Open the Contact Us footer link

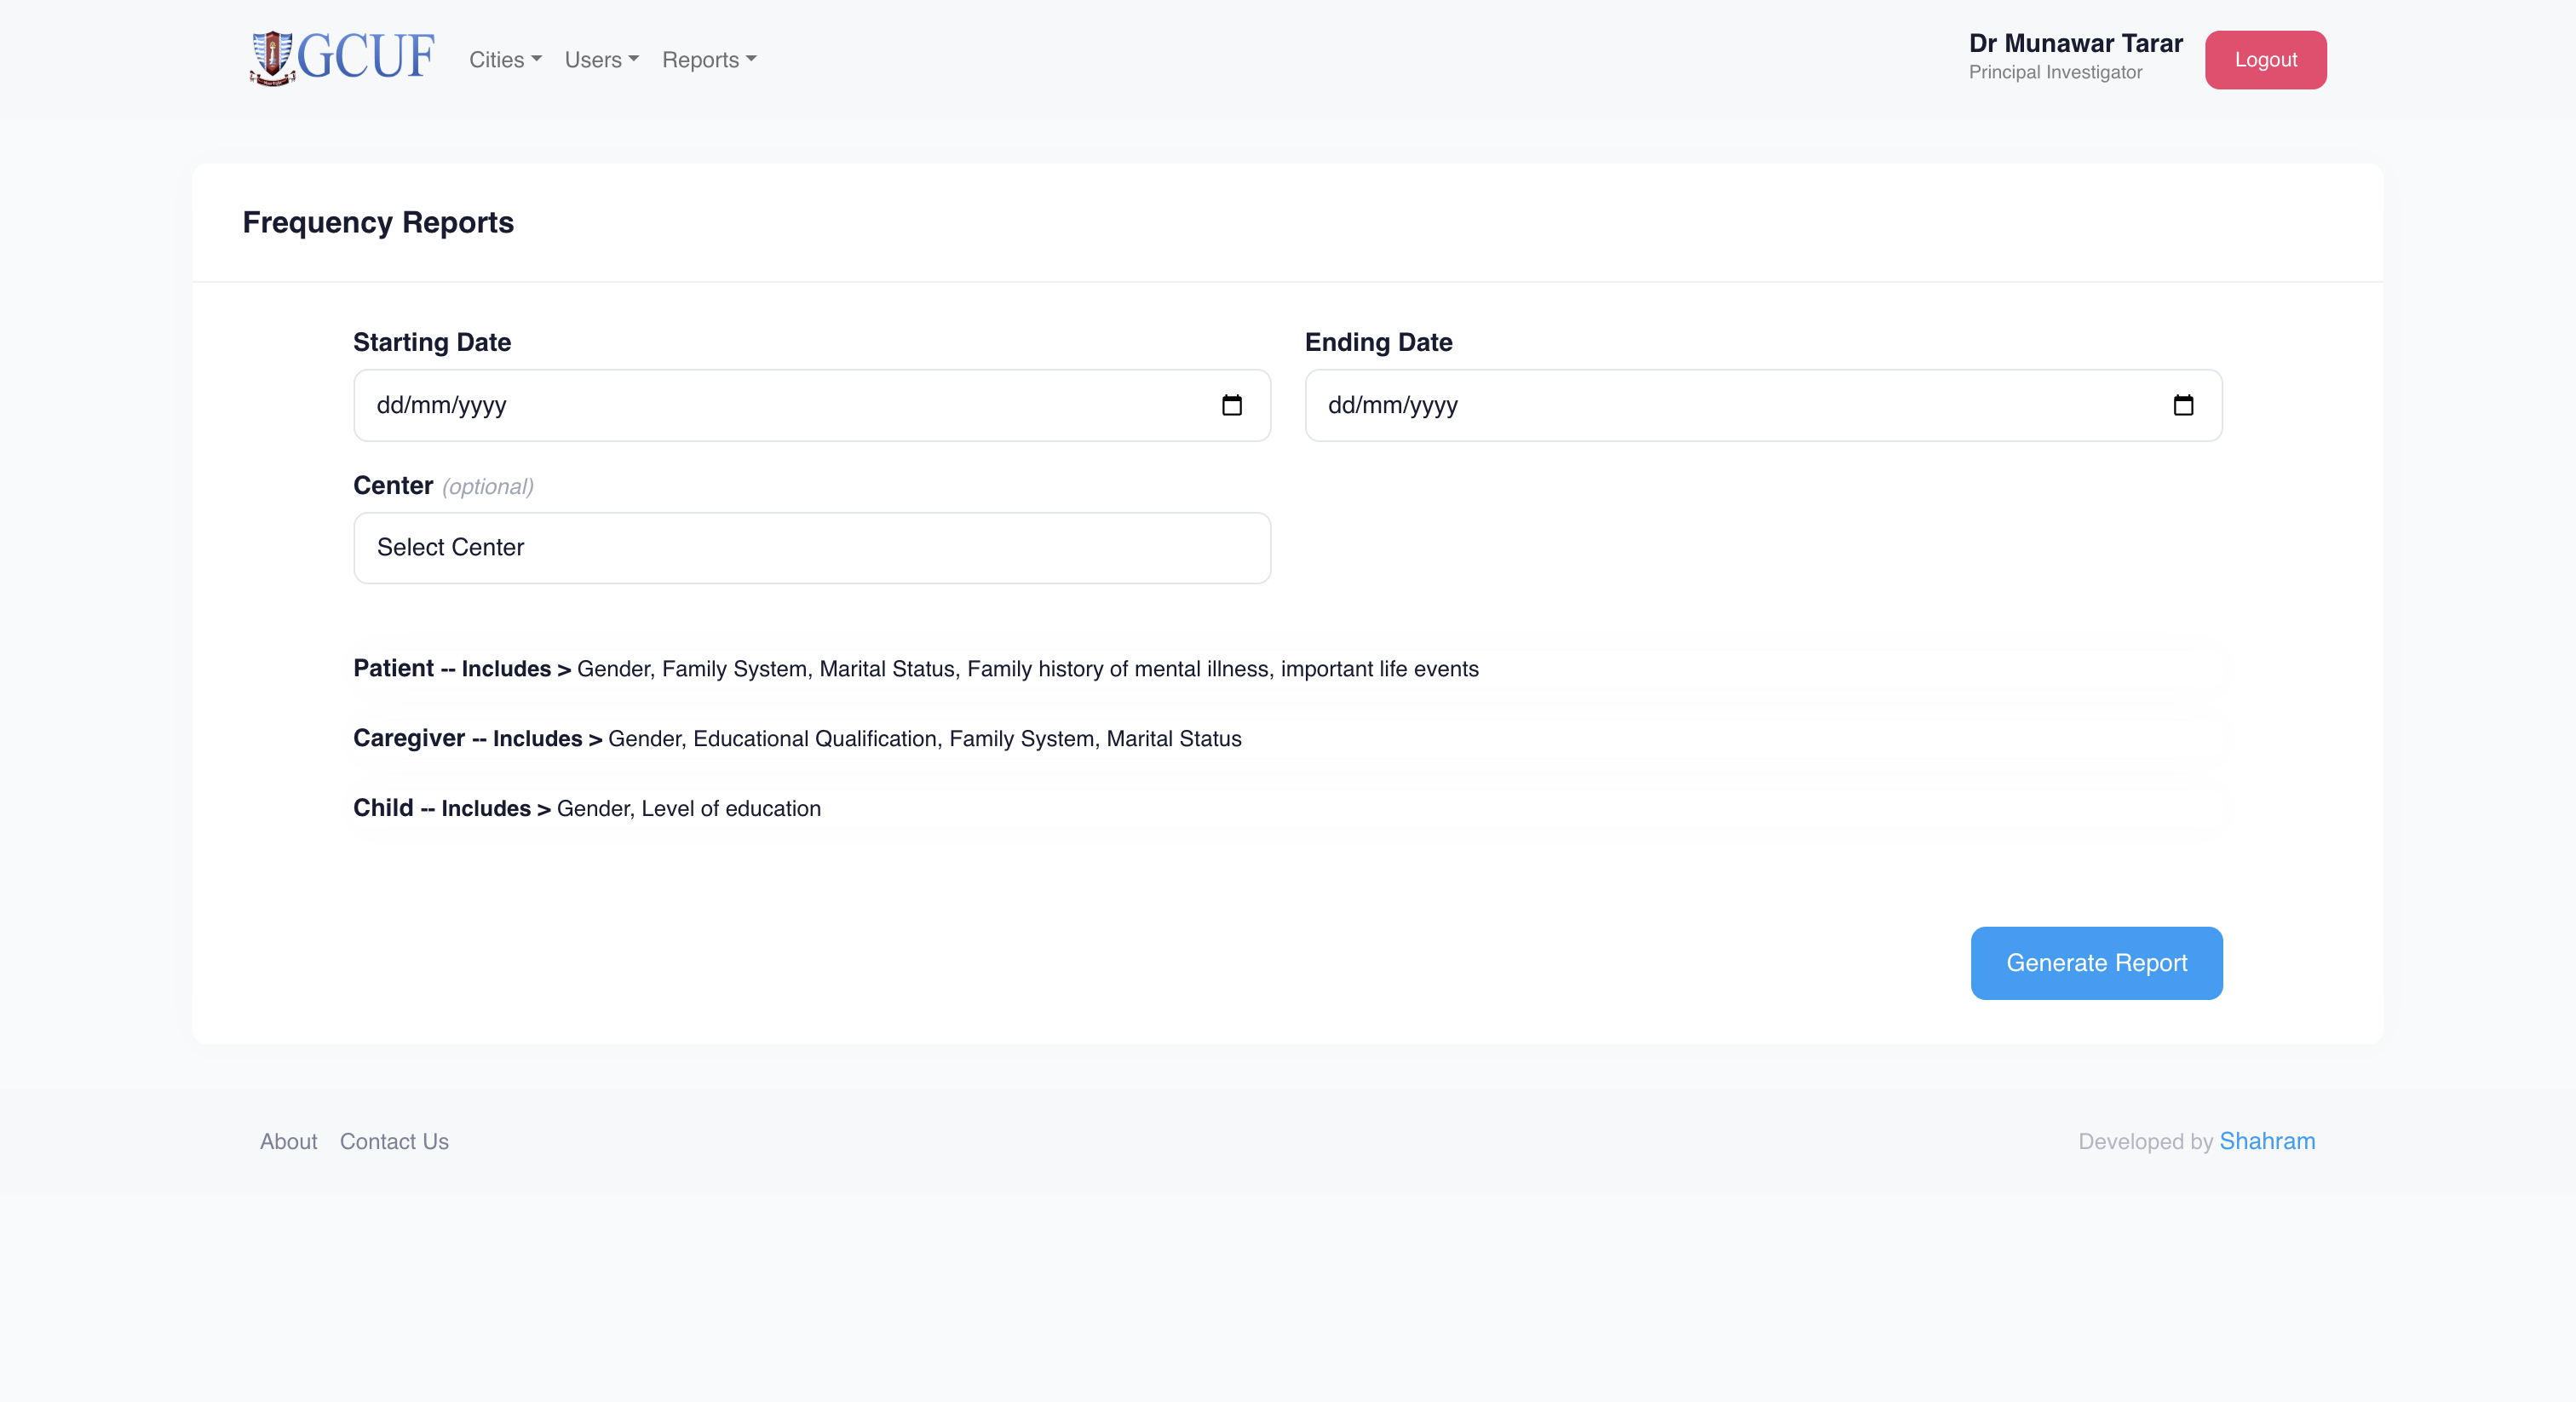(x=394, y=1141)
